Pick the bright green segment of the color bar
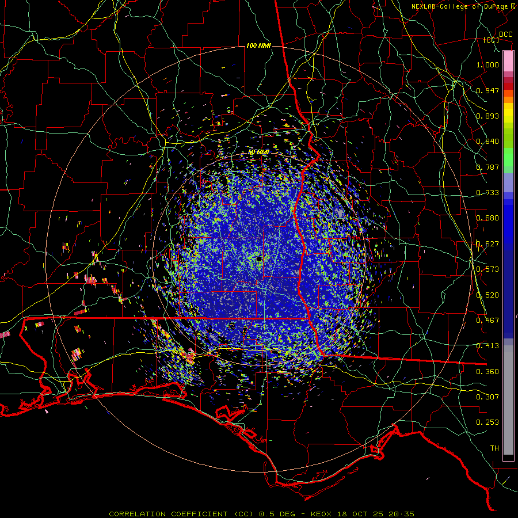This screenshot has width=518, height=518. click(508, 157)
